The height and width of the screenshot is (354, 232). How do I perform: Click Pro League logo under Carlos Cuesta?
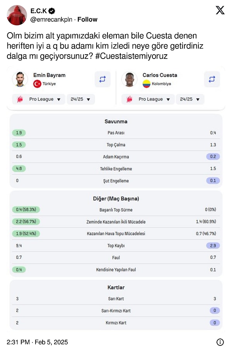click(x=129, y=99)
